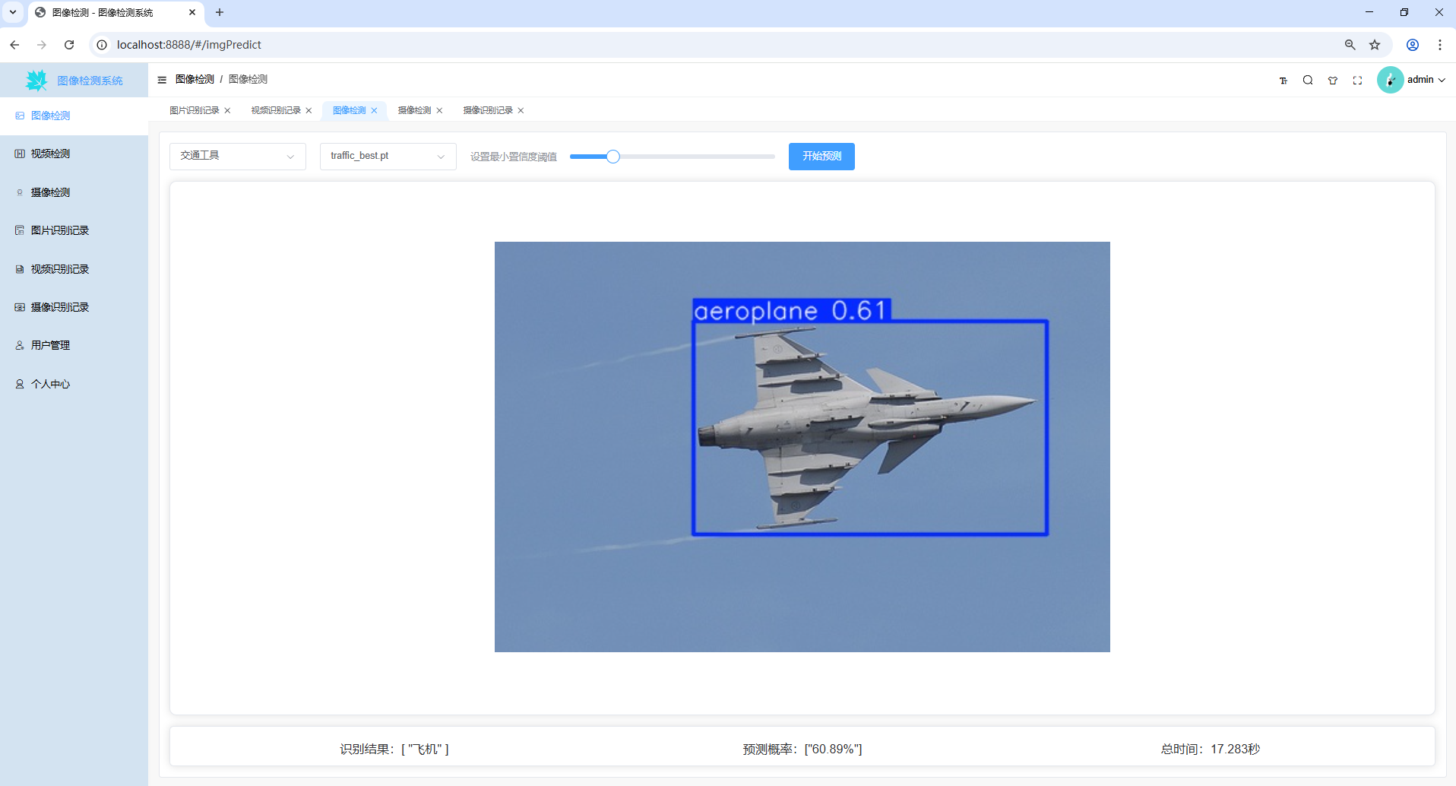Close the 图片识别记录 tab
Image resolution: width=1456 pixels, height=786 pixels.
[227, 111]
